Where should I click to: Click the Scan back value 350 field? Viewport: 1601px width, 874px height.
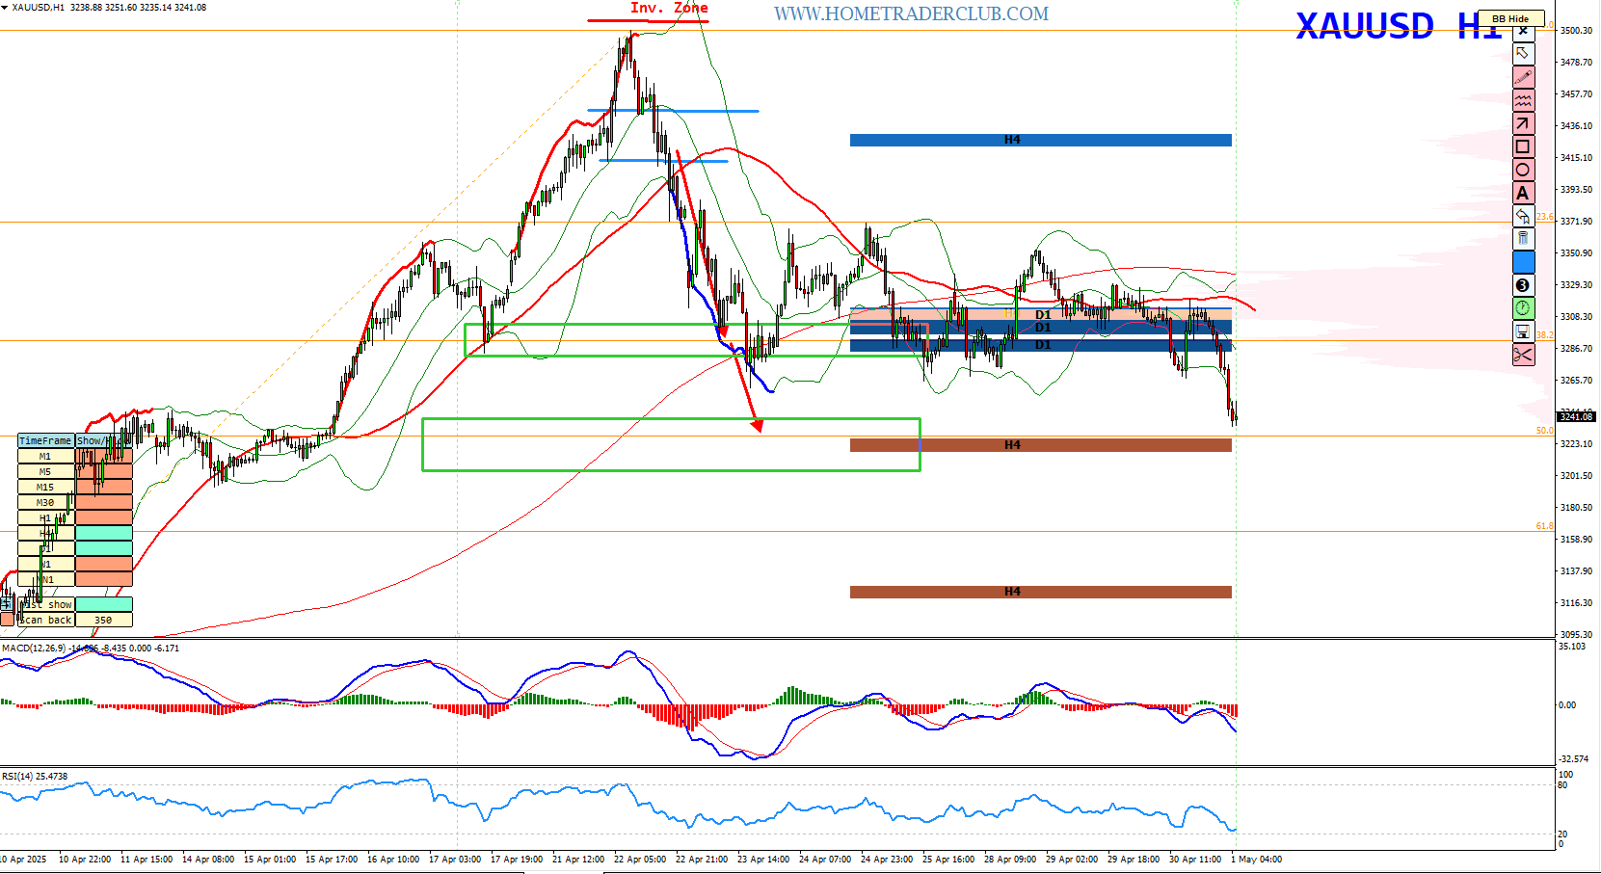tap(104, 620)
